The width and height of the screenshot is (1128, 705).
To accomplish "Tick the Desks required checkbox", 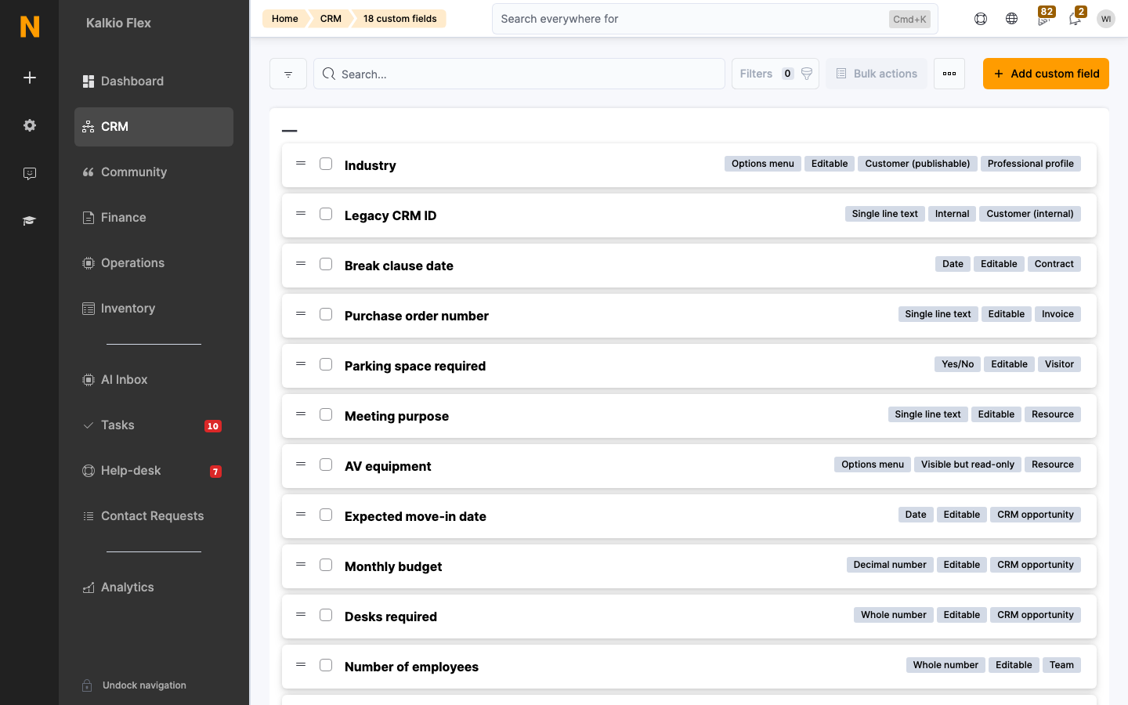I will point(326,615).
